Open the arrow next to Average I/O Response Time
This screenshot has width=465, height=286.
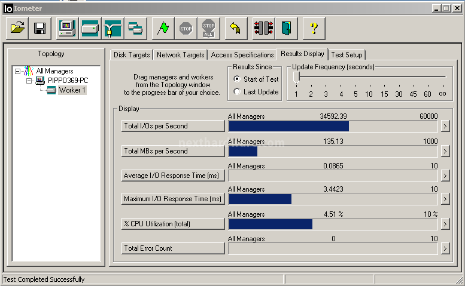[x=445, y=176]
